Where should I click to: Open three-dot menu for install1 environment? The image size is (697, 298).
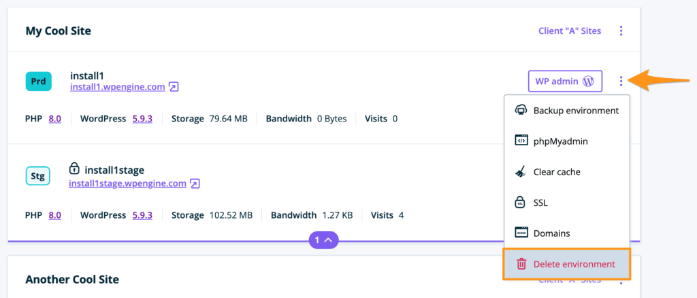coord(621,81)
